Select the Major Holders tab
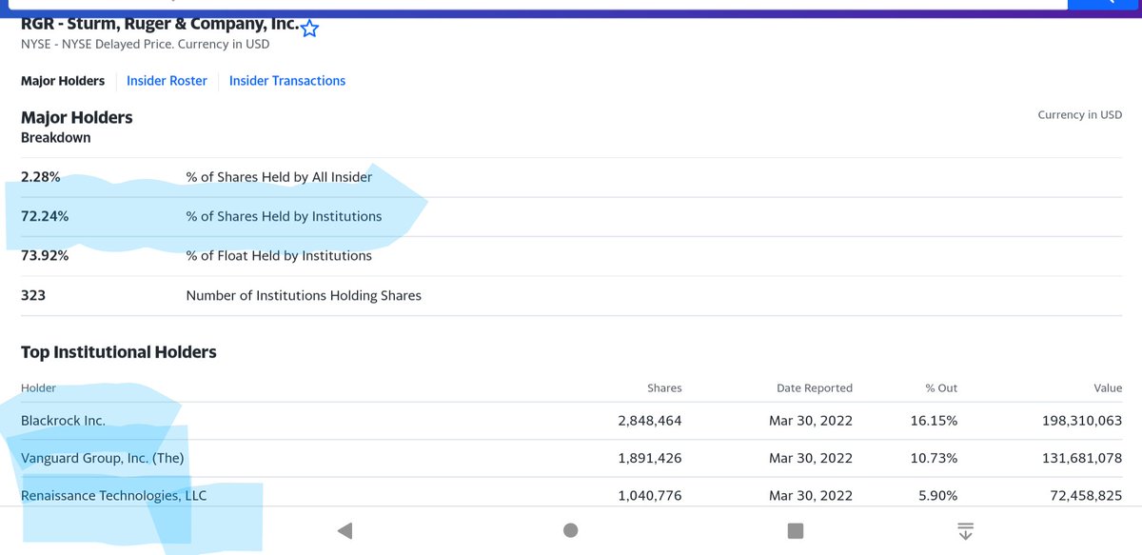 pyautogui.click(x=63, y=81)
